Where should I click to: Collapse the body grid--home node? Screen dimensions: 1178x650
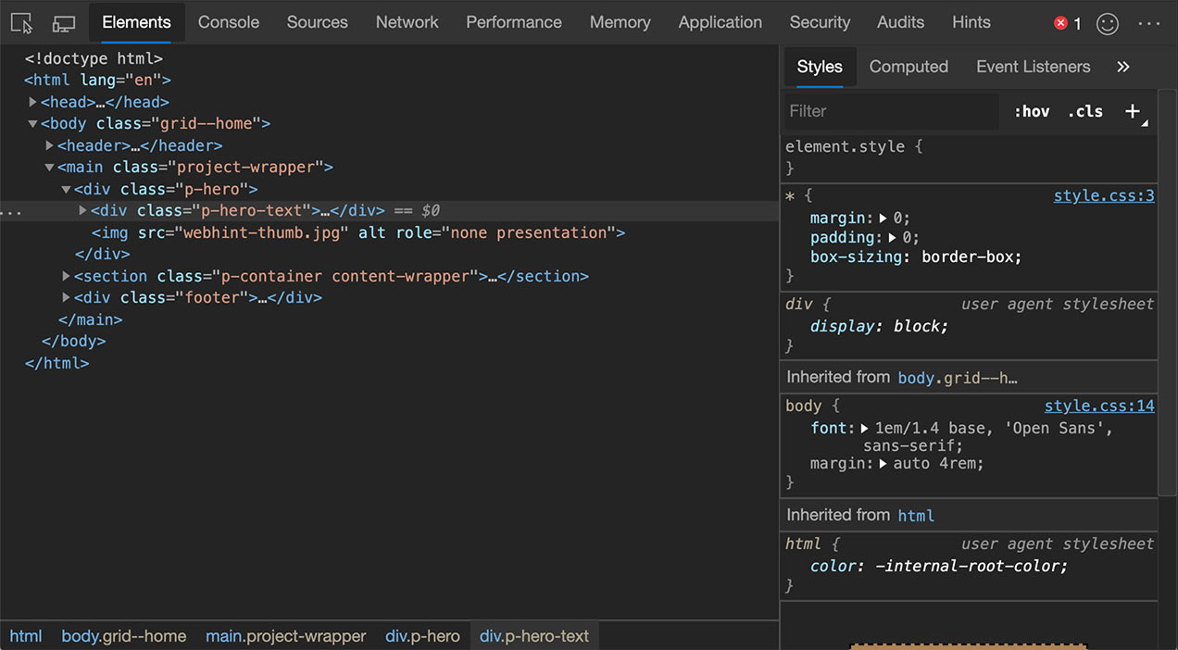click(33, 124)
